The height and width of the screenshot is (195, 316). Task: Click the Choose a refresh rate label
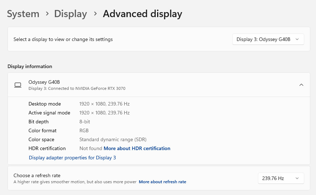pyautogui.click(x=37, y=175)
